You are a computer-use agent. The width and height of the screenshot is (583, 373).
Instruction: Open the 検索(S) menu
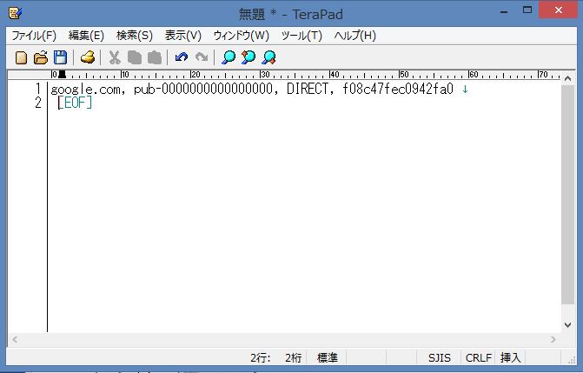[x=135, y=36]
